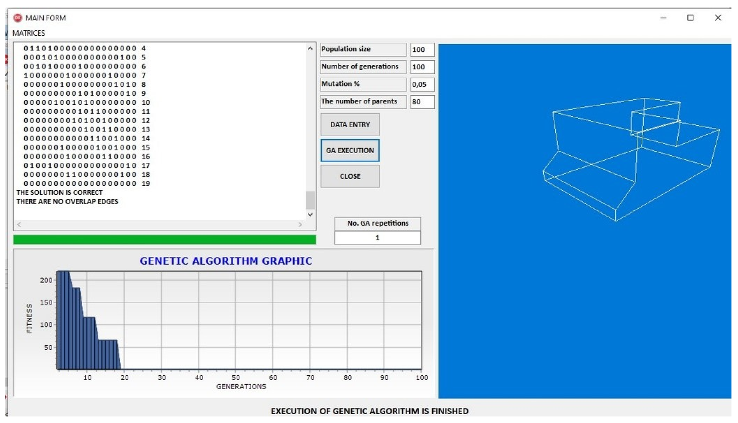
Task: Edit the Number of generations value
Action: pyautogui.click(x=422, y=67)
